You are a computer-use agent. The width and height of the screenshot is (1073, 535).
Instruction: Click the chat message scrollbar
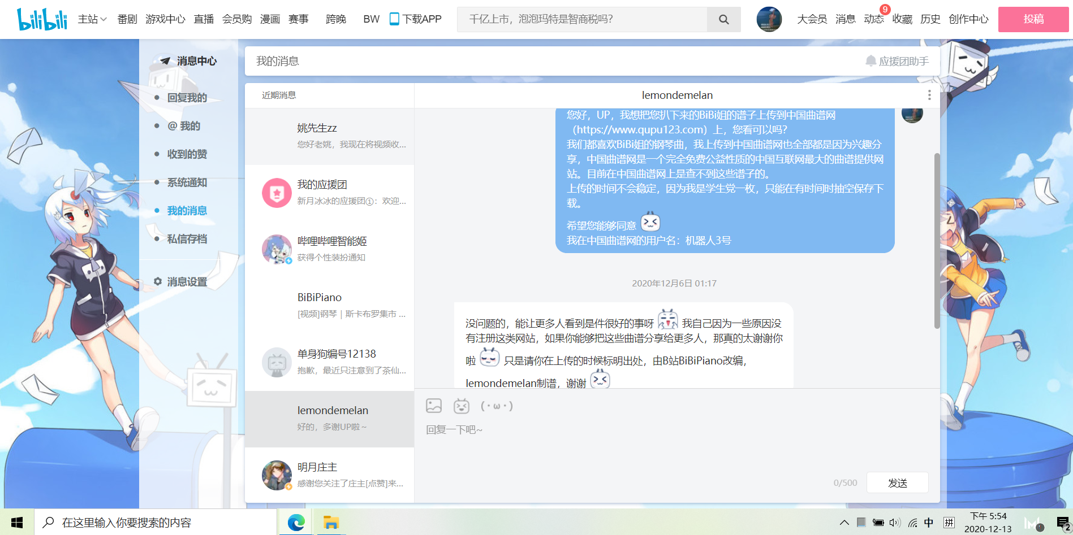point(937,241)
